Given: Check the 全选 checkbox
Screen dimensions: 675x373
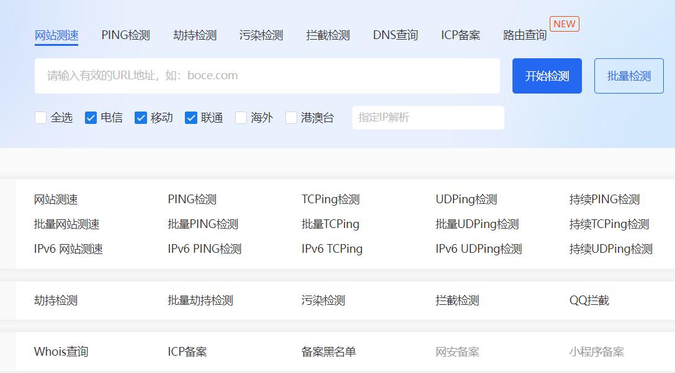Looking at the screenshot, I should [41, 118].
